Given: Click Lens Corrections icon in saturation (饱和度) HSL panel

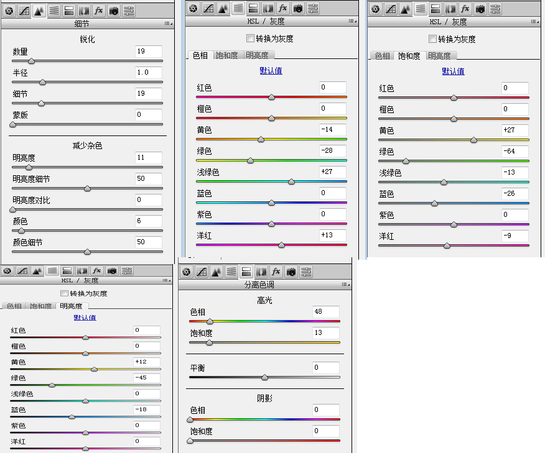Looking at the screenshot, I should [x=450, y=9].
